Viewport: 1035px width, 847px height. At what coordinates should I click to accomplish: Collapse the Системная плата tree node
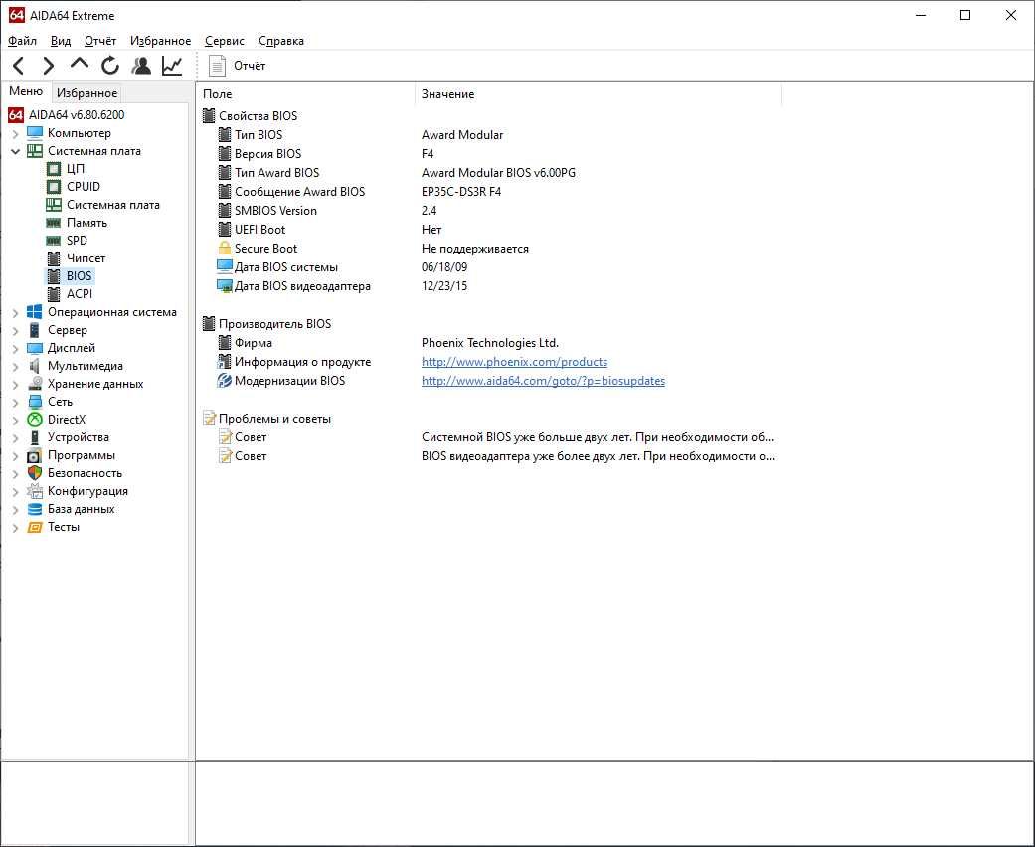(x=15, y=151)
